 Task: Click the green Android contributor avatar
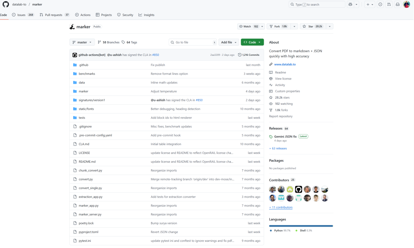tap(290, 189)
